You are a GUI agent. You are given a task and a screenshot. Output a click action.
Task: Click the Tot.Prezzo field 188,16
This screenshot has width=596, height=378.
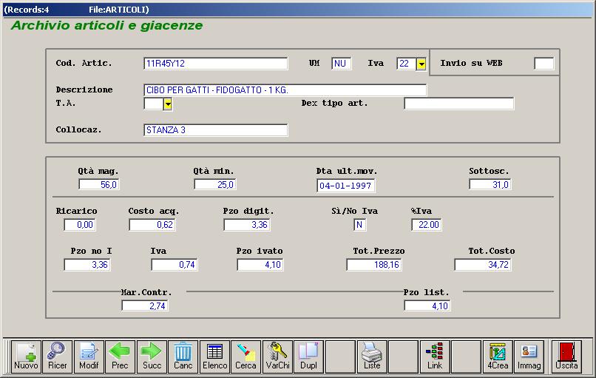point(374,265)
